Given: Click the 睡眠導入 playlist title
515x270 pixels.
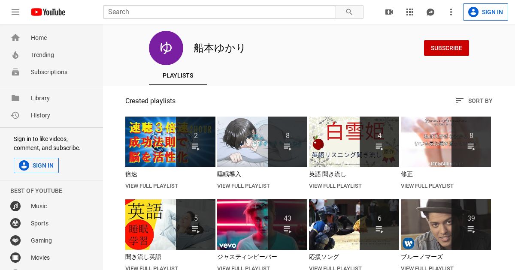Looking at the screenshot, I should click(x=229, y=174).
